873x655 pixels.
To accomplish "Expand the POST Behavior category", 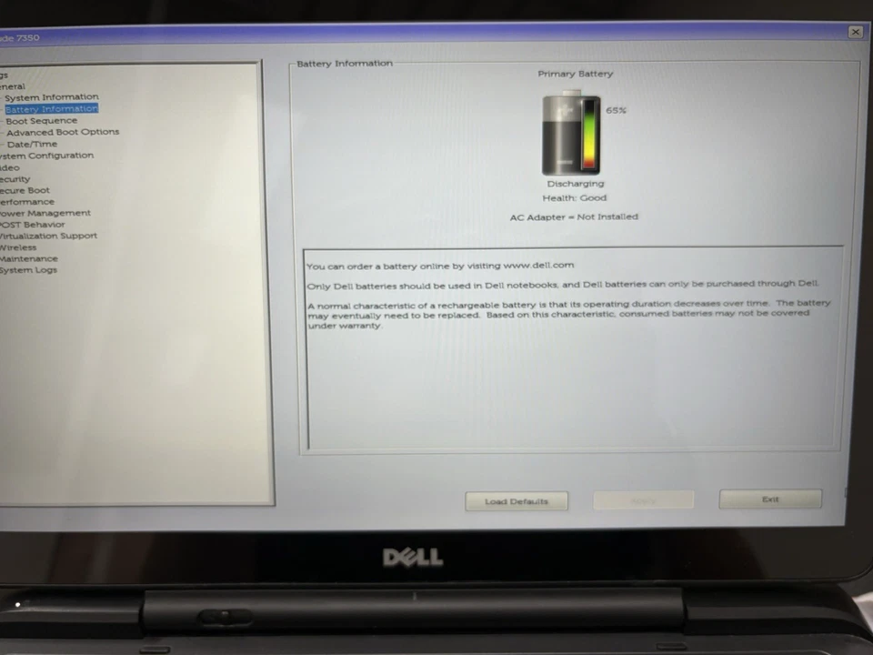I will point(32,225).
